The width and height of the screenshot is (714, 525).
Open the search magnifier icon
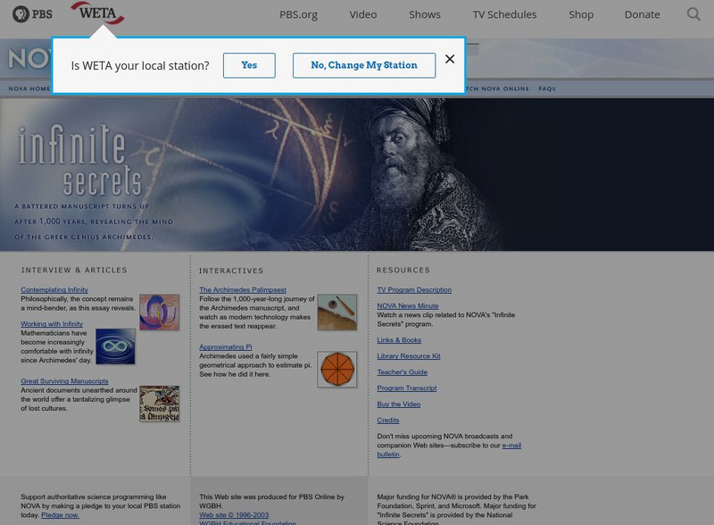[693, 14]
